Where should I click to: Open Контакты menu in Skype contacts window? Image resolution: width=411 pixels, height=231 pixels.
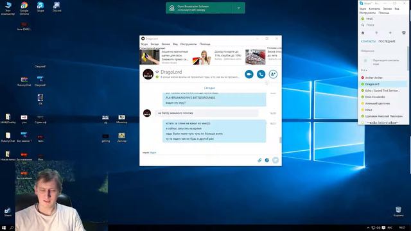click(x=374, y=8)
